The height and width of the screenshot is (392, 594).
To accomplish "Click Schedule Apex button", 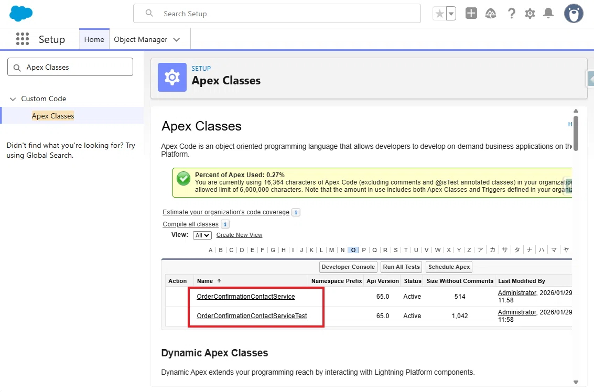I will [x=449, y=267].
